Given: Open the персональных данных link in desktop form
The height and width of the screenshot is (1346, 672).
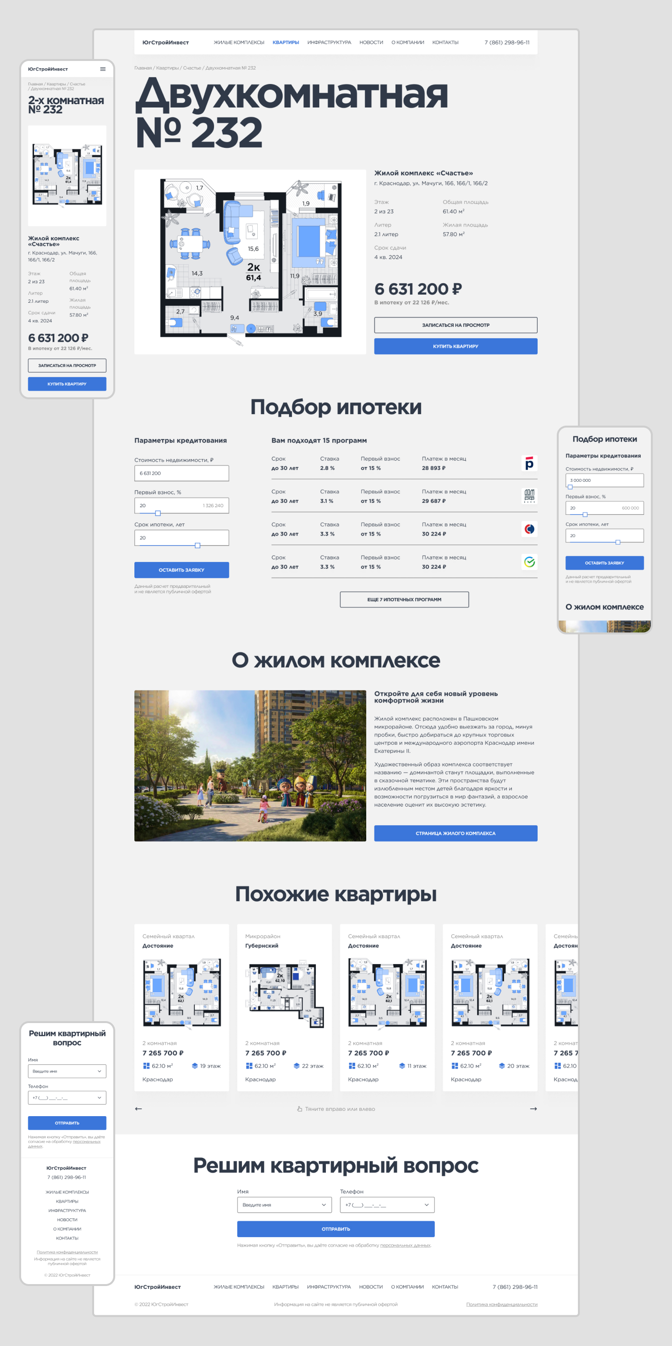Looking at the screenshot, I should pyautogui.click(x=405, y=1246).
